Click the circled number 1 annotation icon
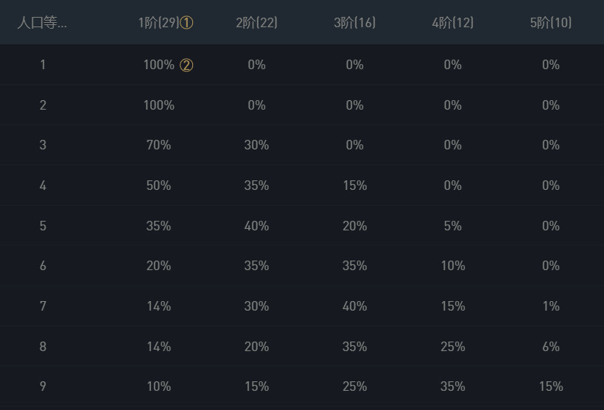The width and height of the screenshot is (604, 410). pyautogui.click(x=186, y=23)
